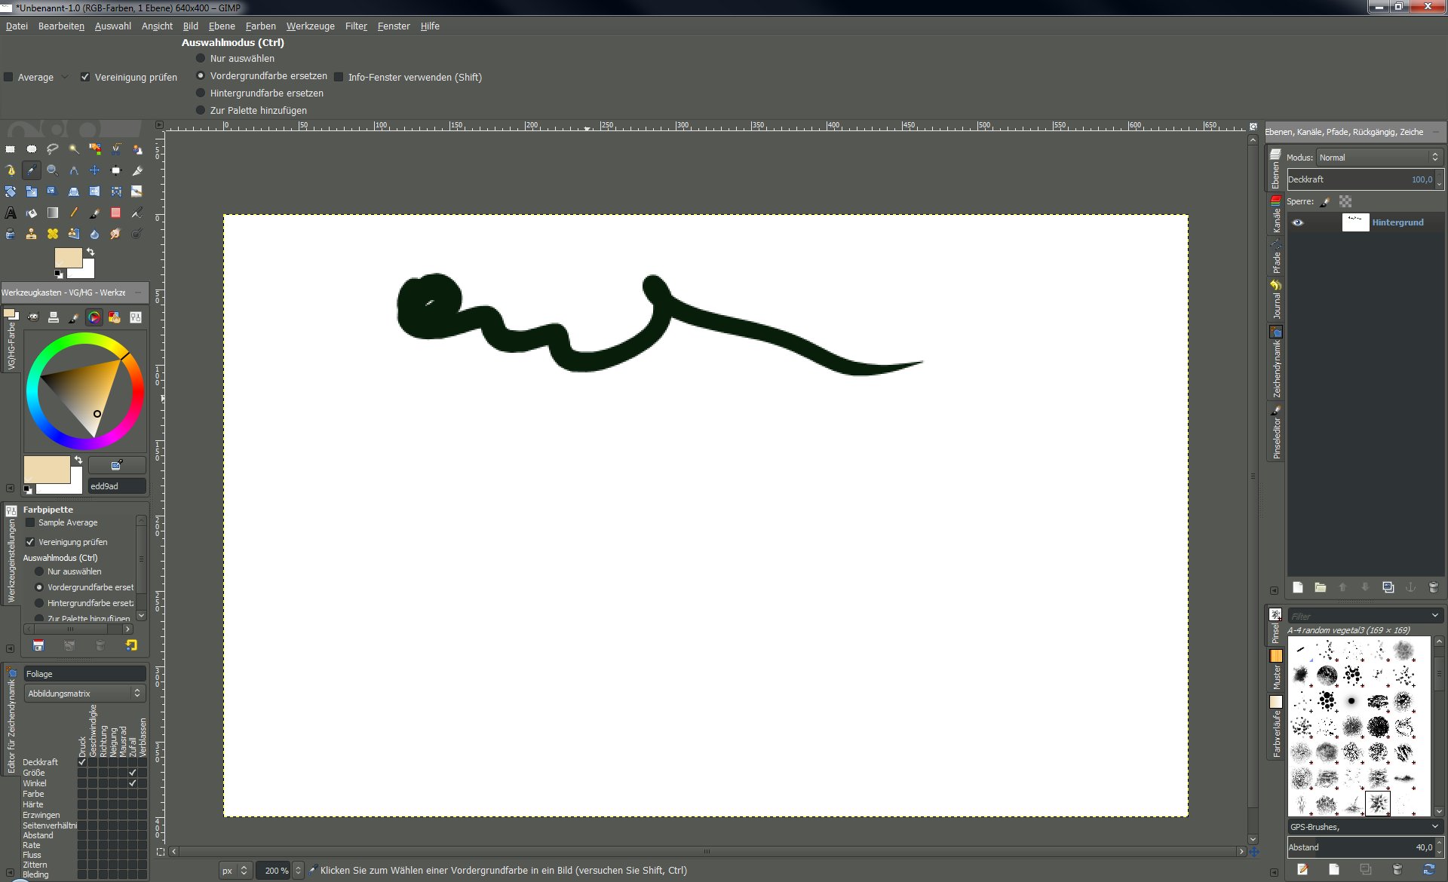Viewport: 1448px width, 882px height.
Task: Select the Fuzzy Select magic wand tool
Action: 74,149
